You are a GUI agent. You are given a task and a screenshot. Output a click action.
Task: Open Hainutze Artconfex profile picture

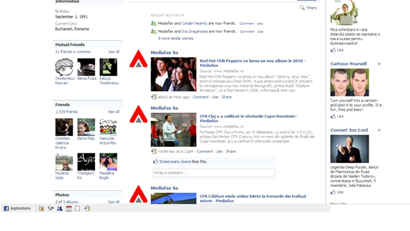[x=108, y=127]
